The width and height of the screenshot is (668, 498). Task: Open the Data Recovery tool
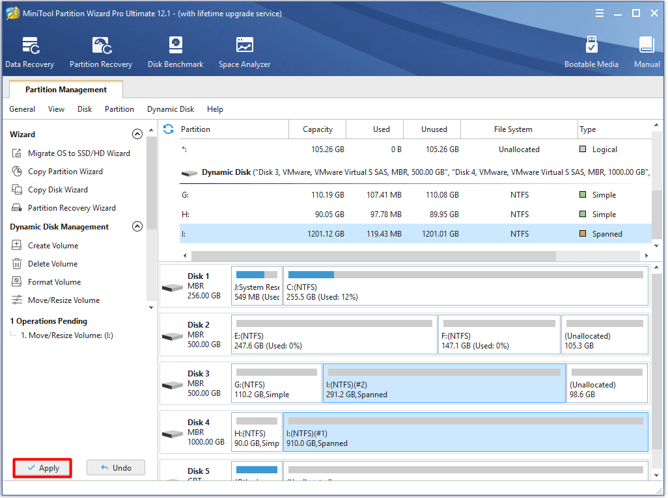30,52
